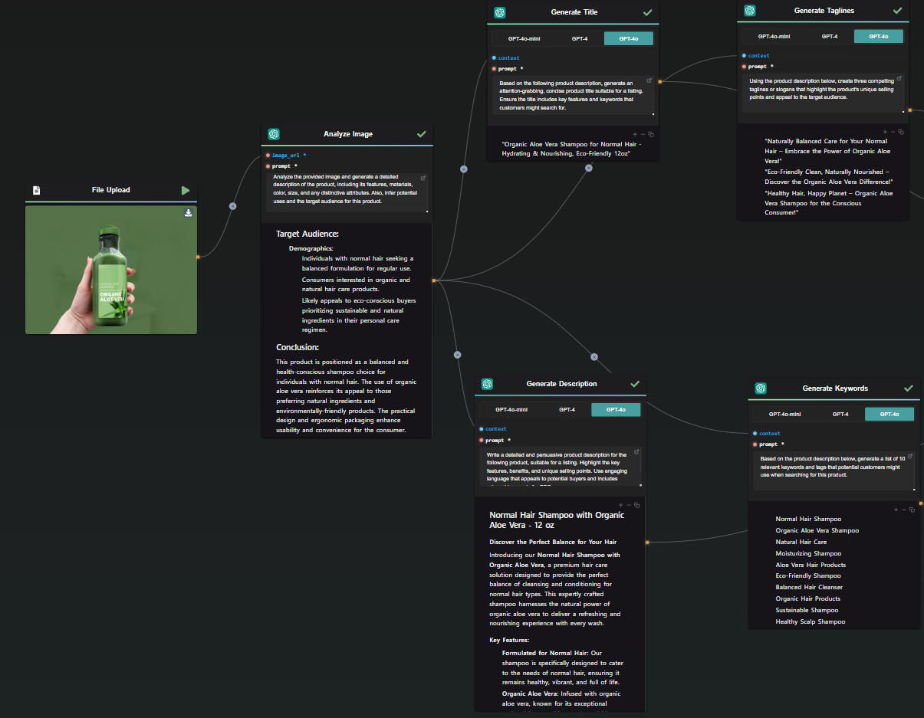Click the green checkmark on Generate Taglines node
The height and width of the screenshot is (718, 924).
[x=897, y=11]
